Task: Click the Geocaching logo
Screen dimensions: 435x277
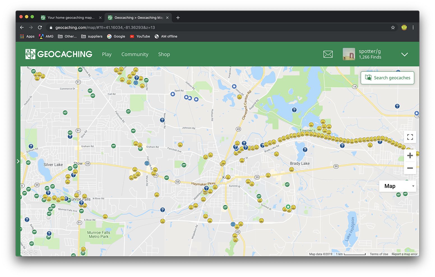Action: tap(59, 54)
